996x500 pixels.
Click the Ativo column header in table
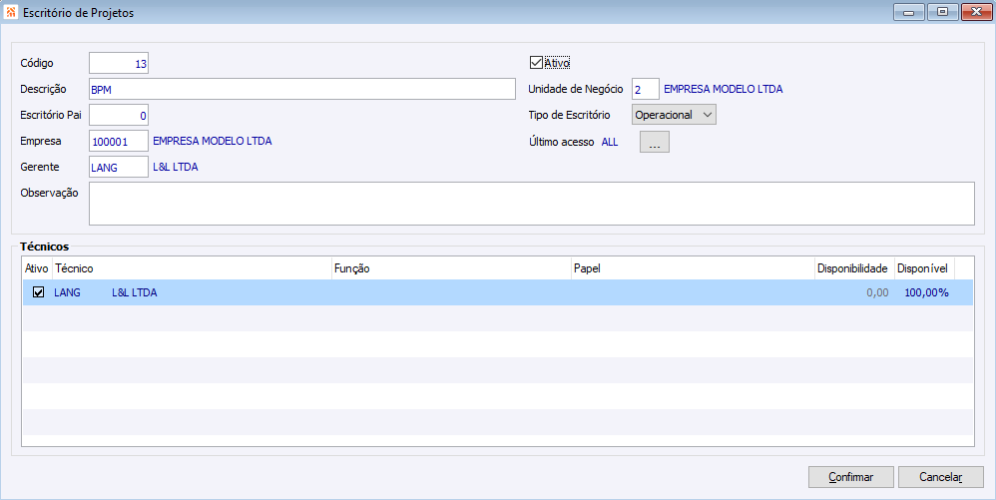38,268
